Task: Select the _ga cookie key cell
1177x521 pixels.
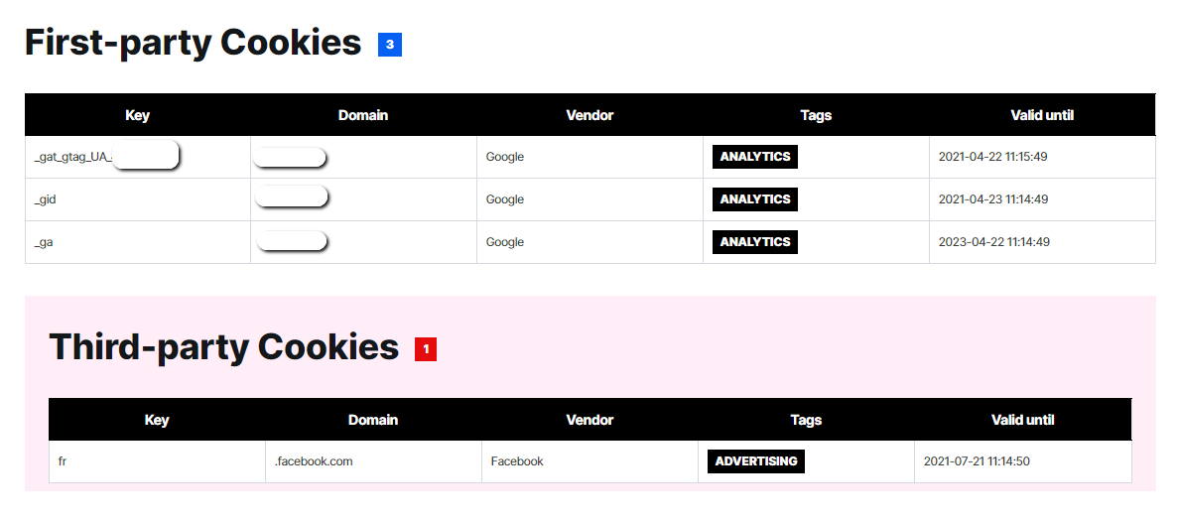Action: coord(44,242)
